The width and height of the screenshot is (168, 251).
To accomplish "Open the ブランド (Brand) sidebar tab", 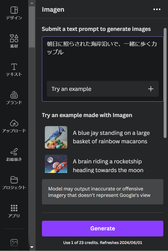I will coord(14,98).
